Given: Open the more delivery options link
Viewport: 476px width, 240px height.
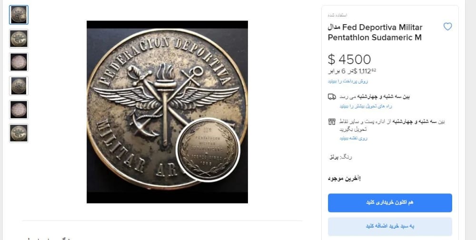Looking at the screenshot, I should tap(366, 106).
